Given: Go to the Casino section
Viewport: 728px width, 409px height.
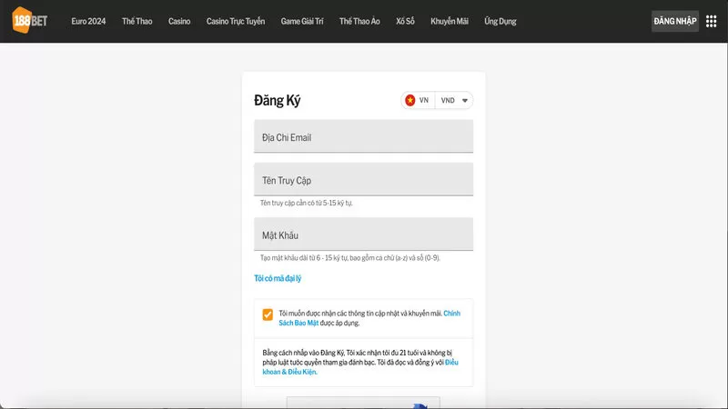Looking at the screenshot, I should (x=179, y=21).
